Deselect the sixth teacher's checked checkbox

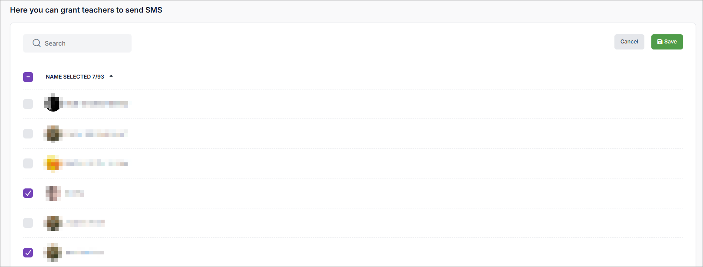[28, 253]
